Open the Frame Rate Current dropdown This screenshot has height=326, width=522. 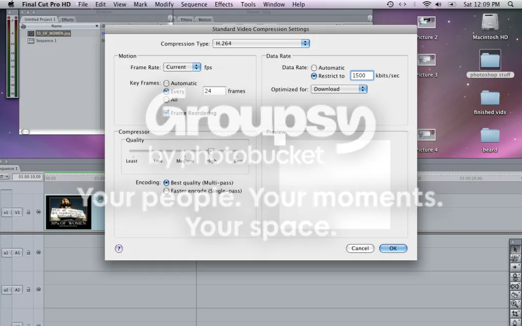coord(182,67)
